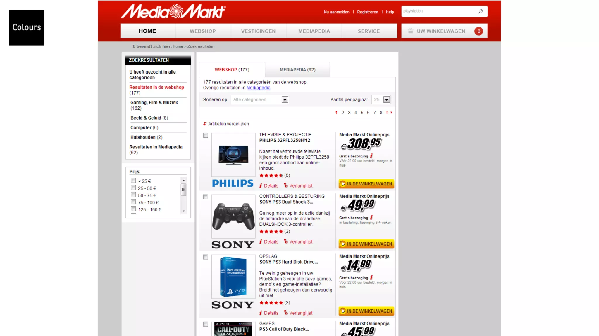Click the Details info icon for Sony controller

(261, 242)
